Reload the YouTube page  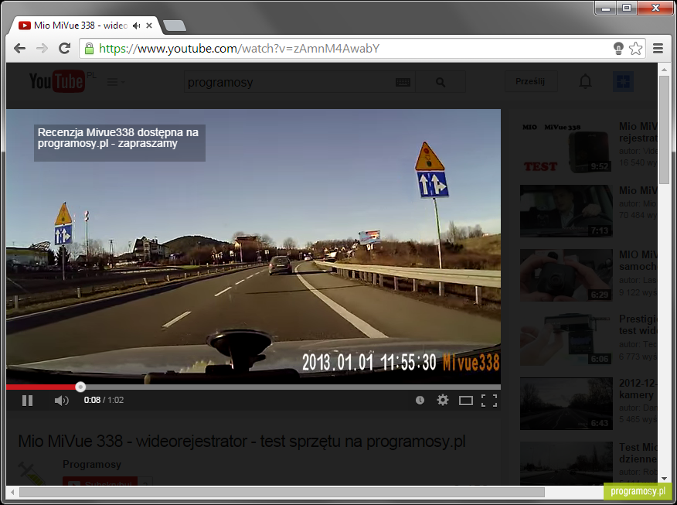(x=65, y=49)
